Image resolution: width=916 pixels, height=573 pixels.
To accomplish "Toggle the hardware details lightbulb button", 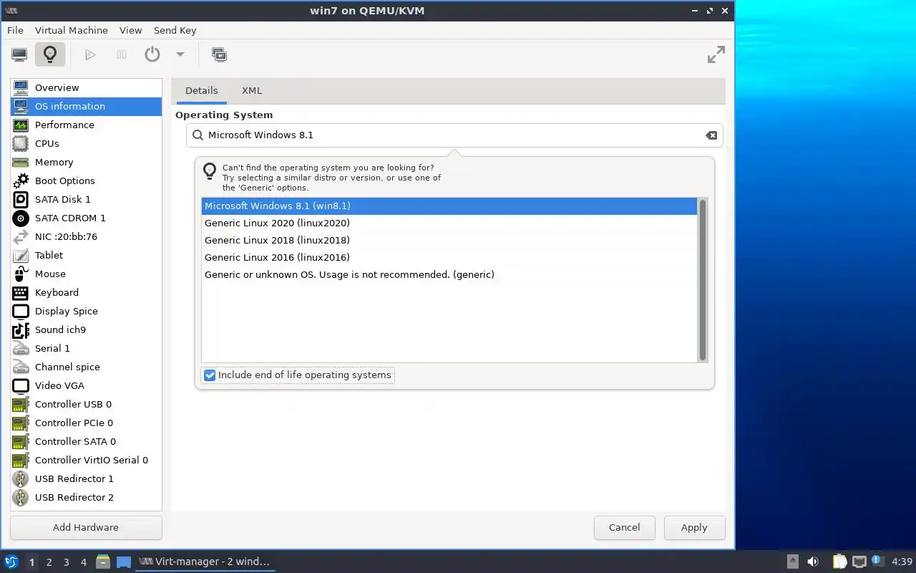I will [49, 54].
